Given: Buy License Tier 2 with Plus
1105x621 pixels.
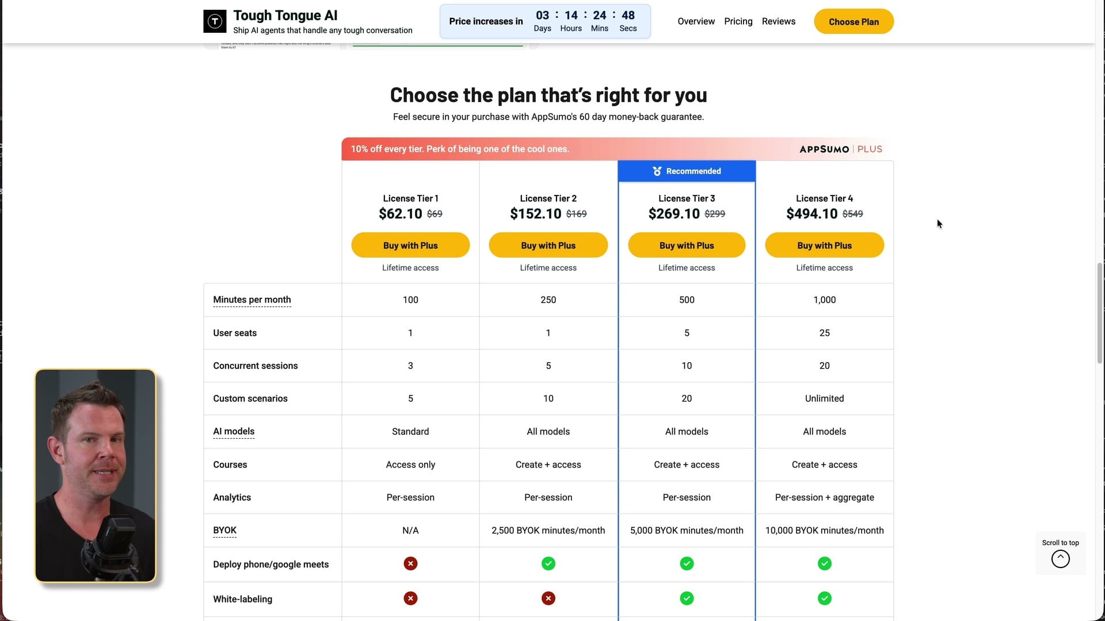Looking at the screenshot, I should 548,245.
